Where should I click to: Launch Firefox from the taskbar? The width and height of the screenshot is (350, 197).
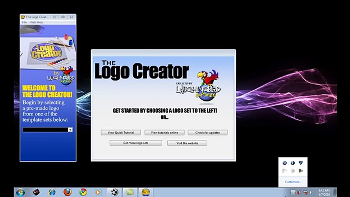point(67,192)
